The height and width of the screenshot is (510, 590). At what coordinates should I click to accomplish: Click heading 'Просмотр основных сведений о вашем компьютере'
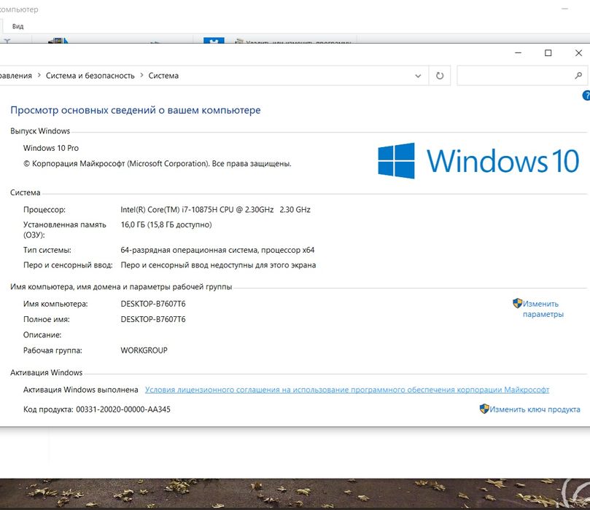pyautogui.click(x=136, y=110)
